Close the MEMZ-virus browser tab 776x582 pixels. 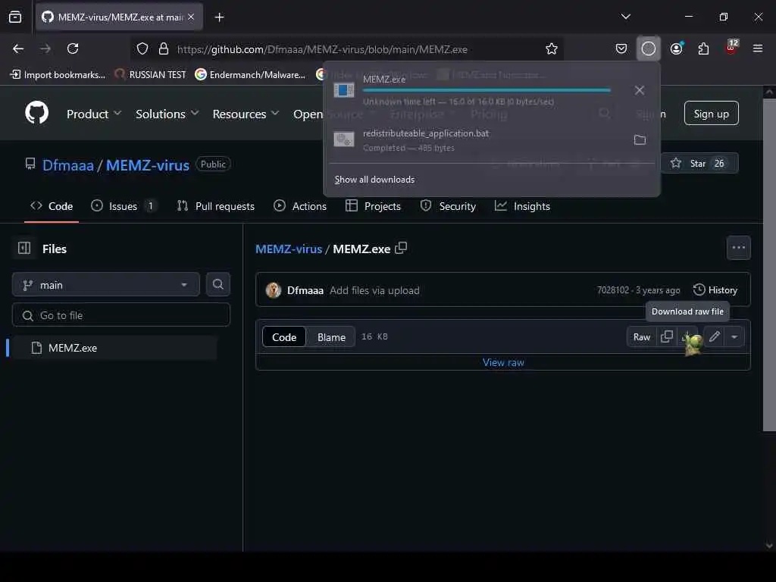[191, 17]
